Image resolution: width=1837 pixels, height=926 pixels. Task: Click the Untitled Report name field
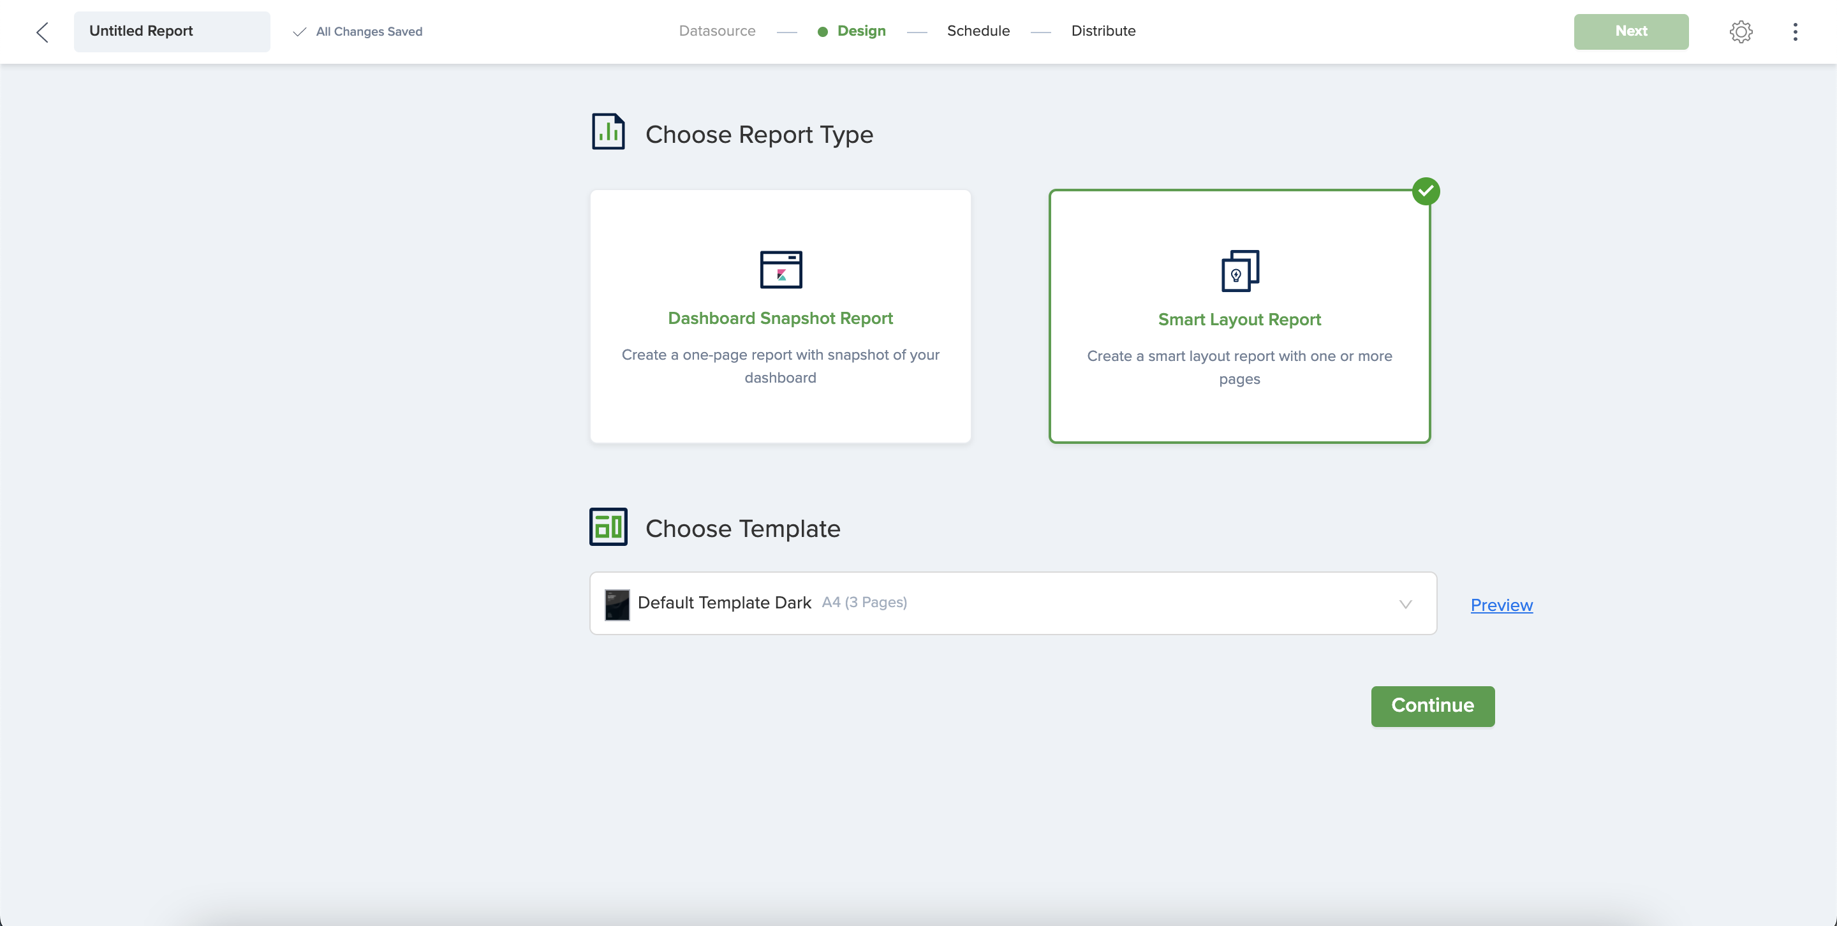171,31
